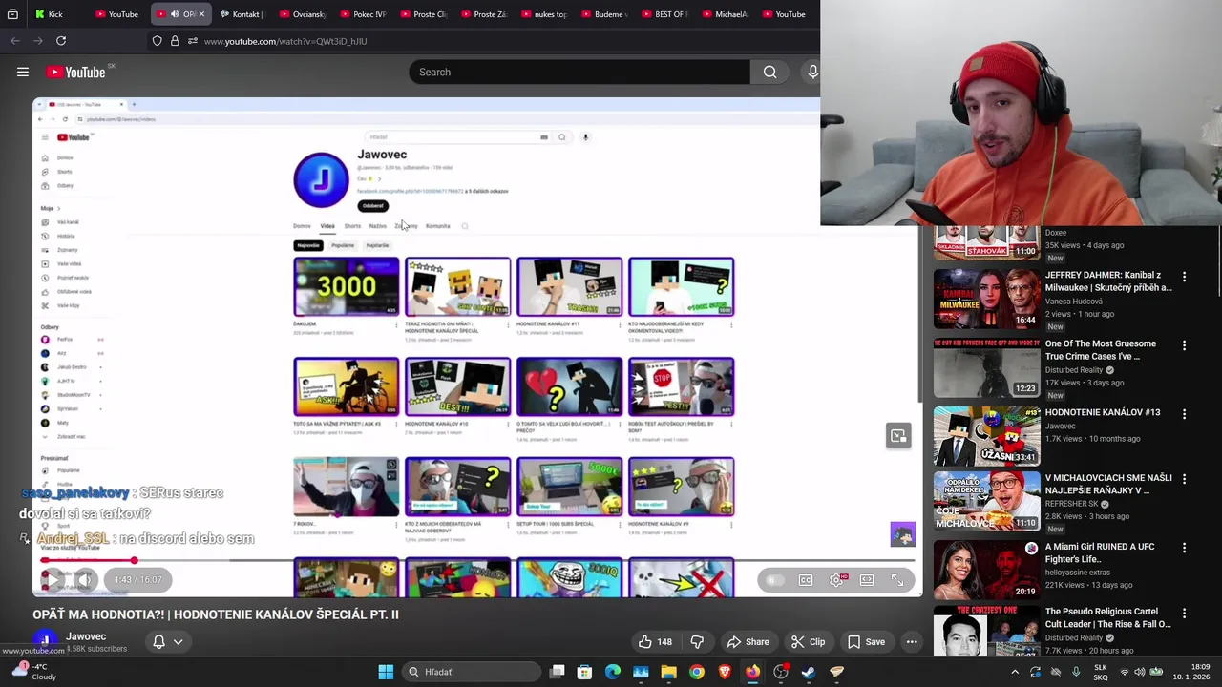The height and width of the screenshot is (687, 1222).
Task: Open the 12:23 Disturbed Reality thumbnail
Action: [986, 367]
